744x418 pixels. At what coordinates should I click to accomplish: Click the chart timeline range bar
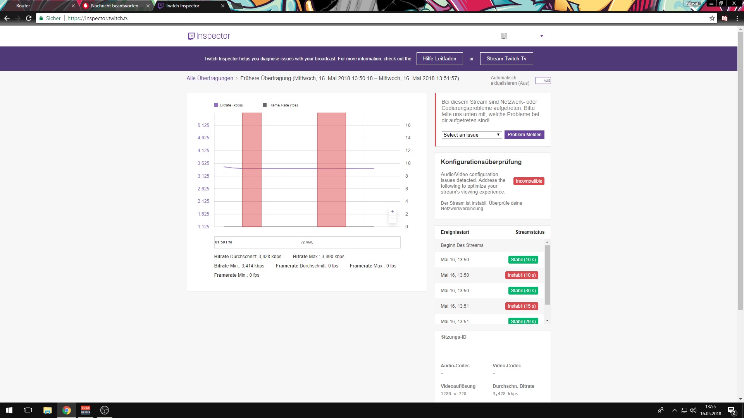click(x=307, y=242)
